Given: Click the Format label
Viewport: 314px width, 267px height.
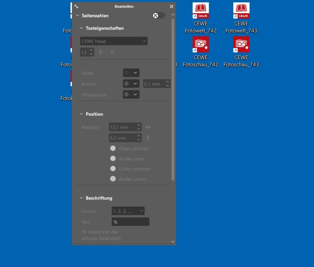Looking at the screenshot, I should click(89, 211).
